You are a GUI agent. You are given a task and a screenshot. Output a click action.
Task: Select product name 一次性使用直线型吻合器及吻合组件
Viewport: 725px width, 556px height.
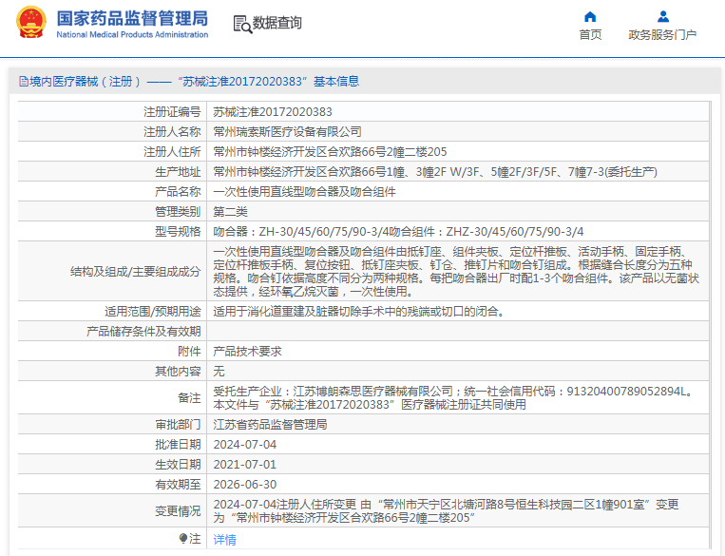(304, 191)
